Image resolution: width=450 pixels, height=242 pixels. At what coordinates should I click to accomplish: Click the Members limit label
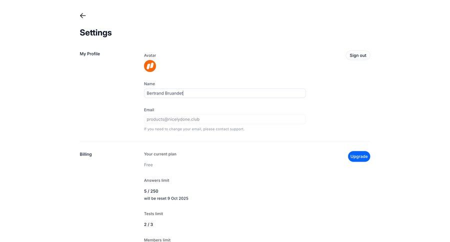coord(157,239)
